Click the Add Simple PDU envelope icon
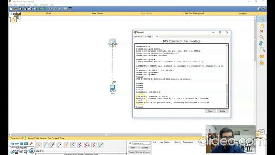The height and width of the screenshot is (155, 275). (262, 56)
